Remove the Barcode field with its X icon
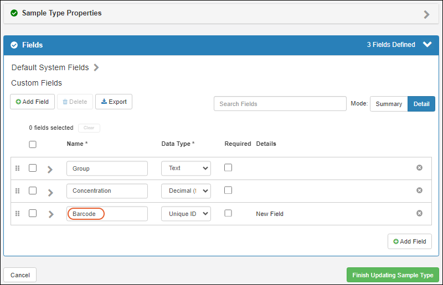The height and width of the screenshot is (285, 443). click(419, 213)
